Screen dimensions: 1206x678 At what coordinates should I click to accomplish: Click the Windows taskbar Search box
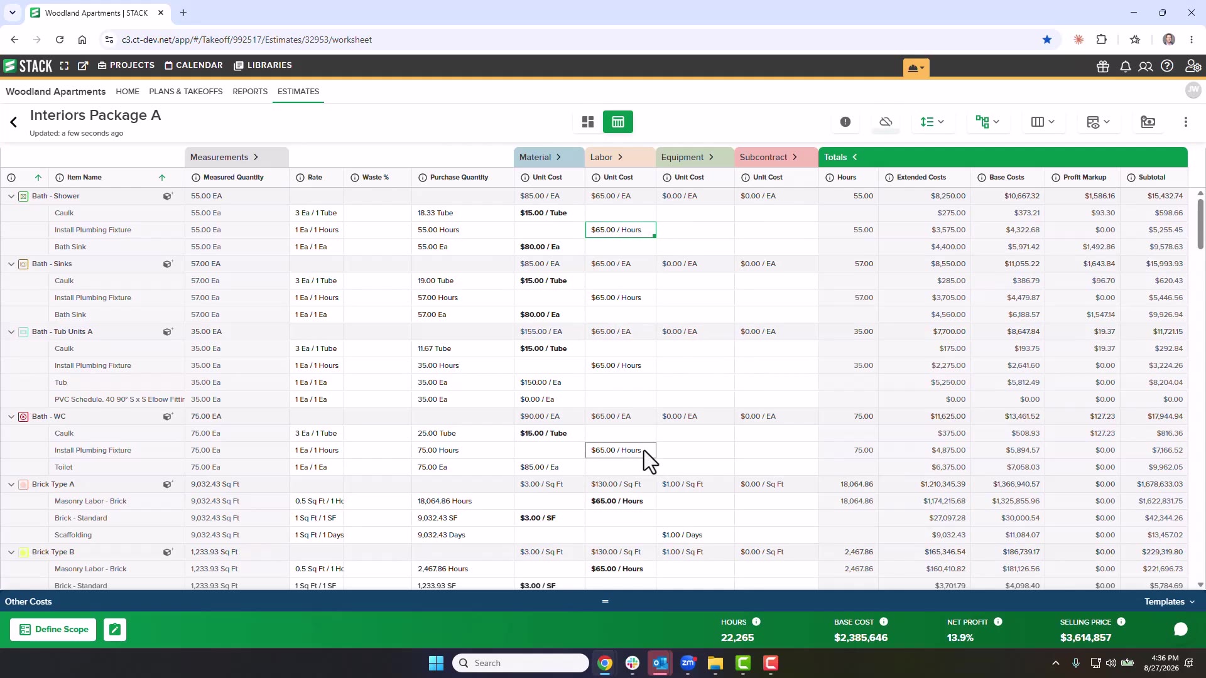[x=521, y=663]
